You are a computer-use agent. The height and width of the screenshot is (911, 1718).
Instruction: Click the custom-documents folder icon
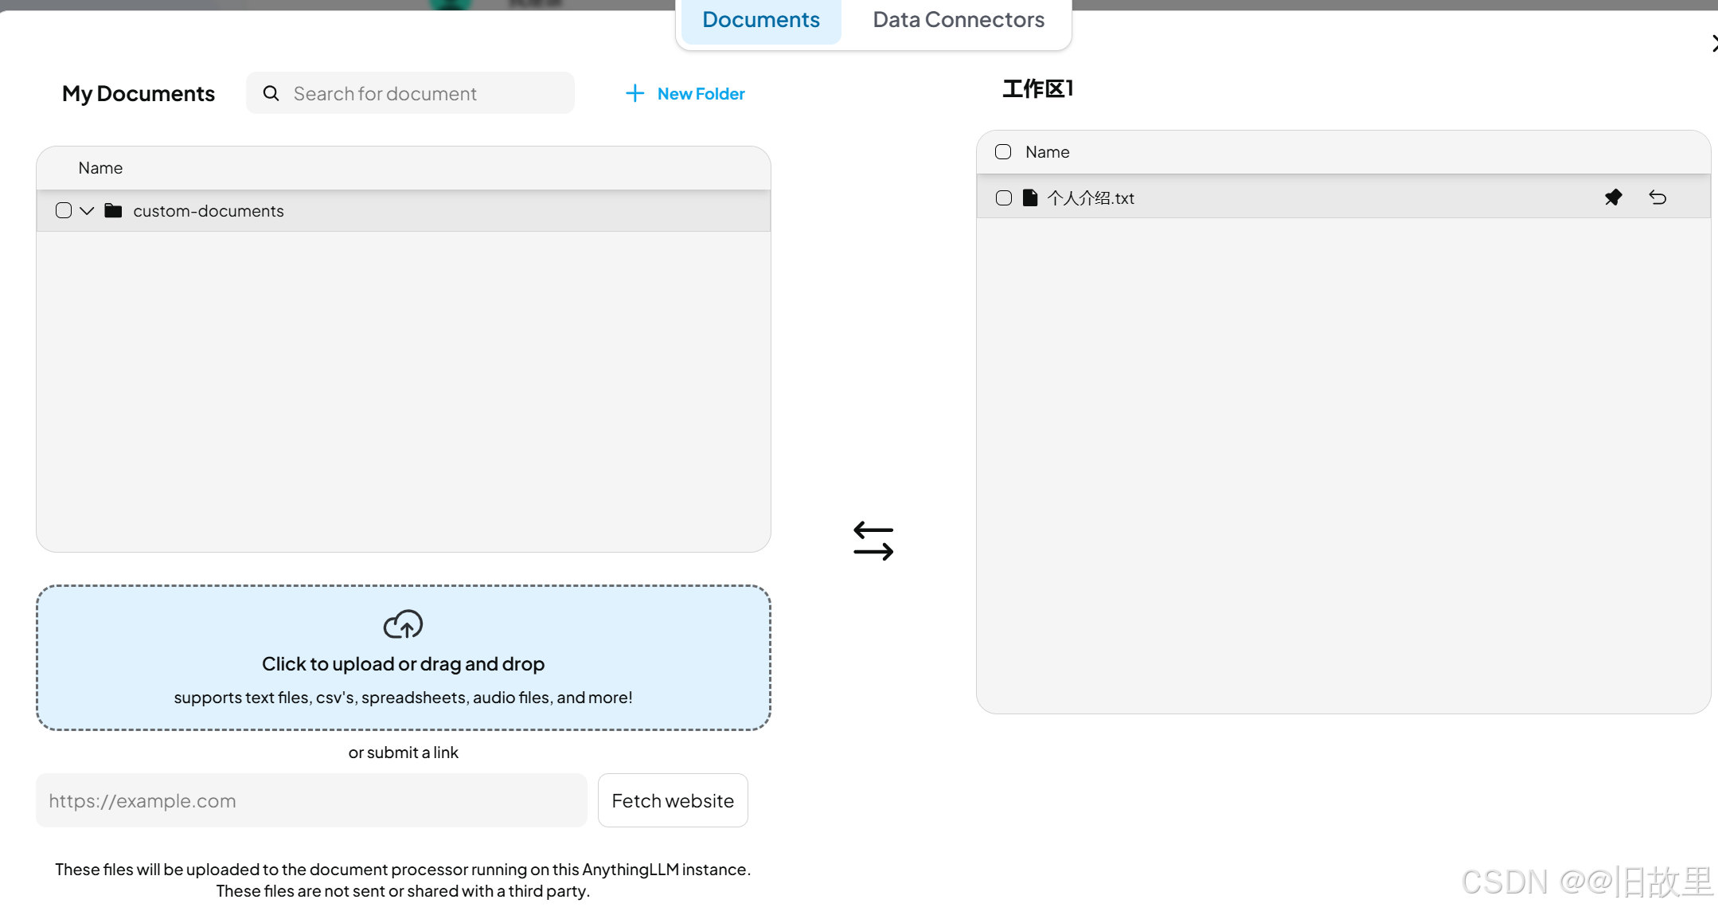point(113,210)
